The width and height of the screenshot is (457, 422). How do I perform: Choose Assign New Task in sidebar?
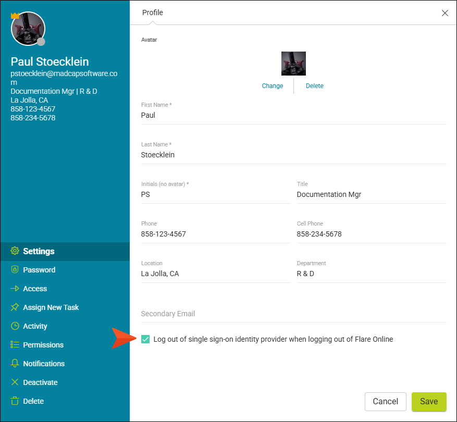[x=65, y=307]
